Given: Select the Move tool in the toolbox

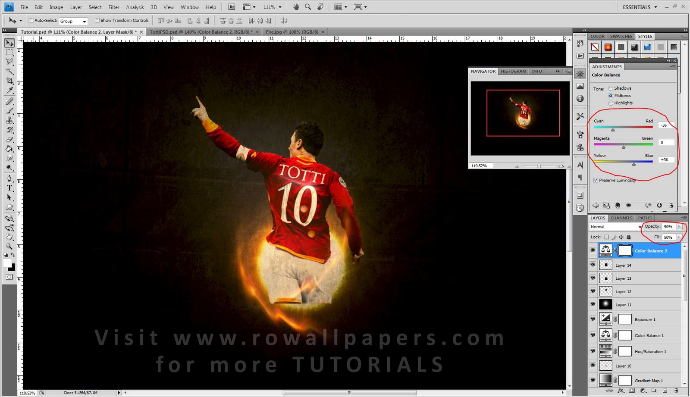Looking at the screenshot, I should (9, 43).
